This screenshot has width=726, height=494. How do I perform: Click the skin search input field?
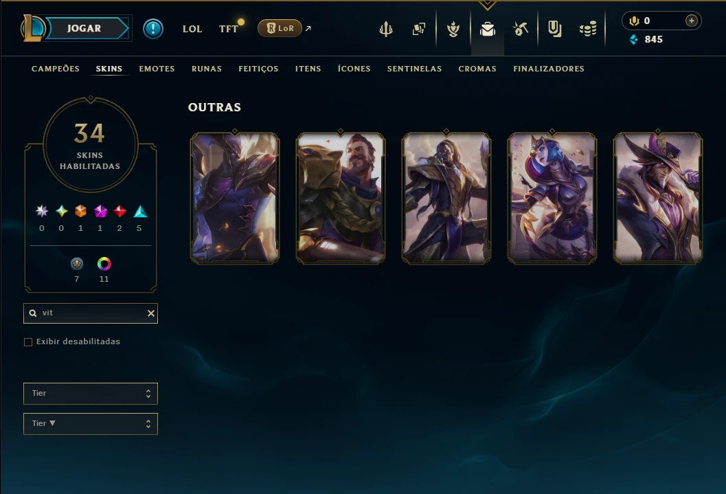pos(91,313)
